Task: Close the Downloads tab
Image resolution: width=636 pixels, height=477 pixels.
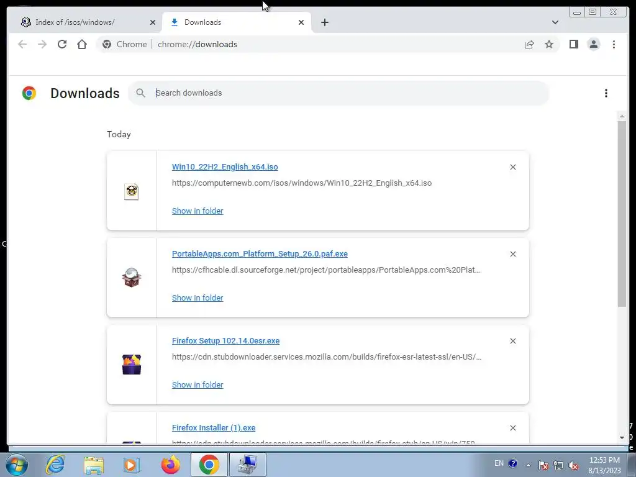Action: [301, 22]
